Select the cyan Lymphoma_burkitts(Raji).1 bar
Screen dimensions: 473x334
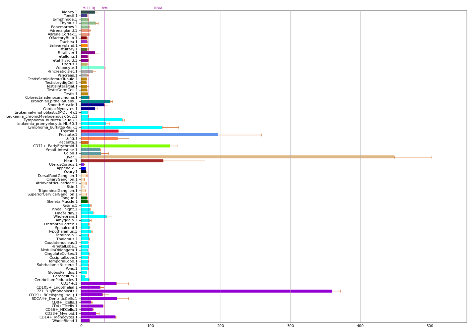click(121, 127)
